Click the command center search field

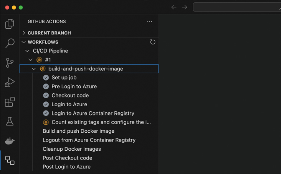click(x=237, y=7)
